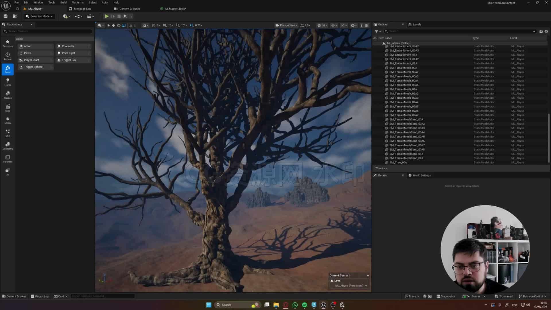Open Lights category in Place Actors
The width and height of the screenshot is (551, 310).
8,82
